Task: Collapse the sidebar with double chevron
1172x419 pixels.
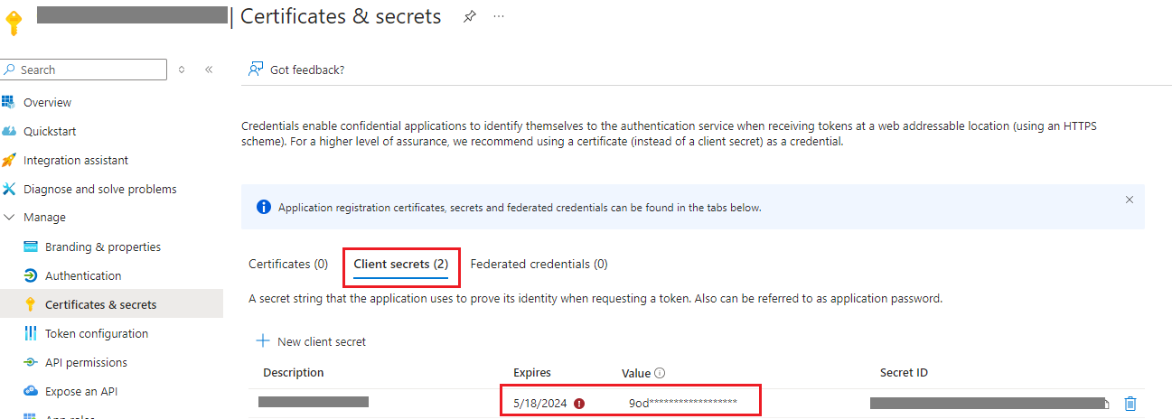Action: (209, 70)
